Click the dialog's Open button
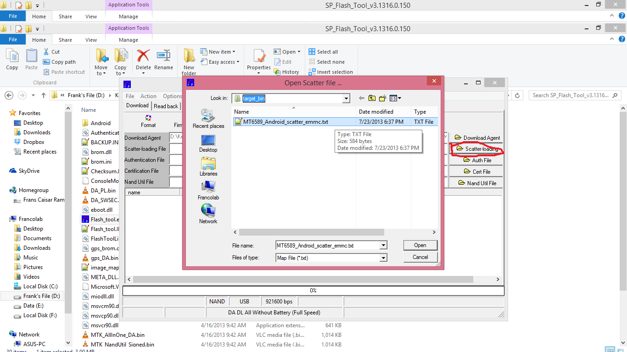The width and height of the screenshot is (627, 352). pyautogui.click(x=420, y=245)
